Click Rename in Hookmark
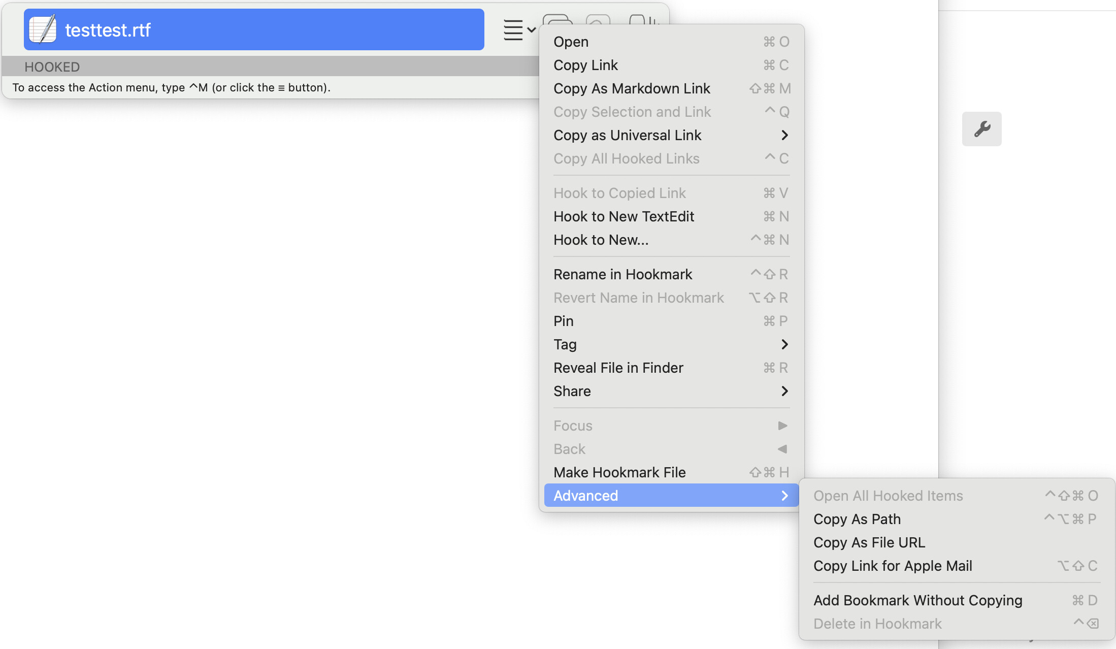 coord(622,274)
